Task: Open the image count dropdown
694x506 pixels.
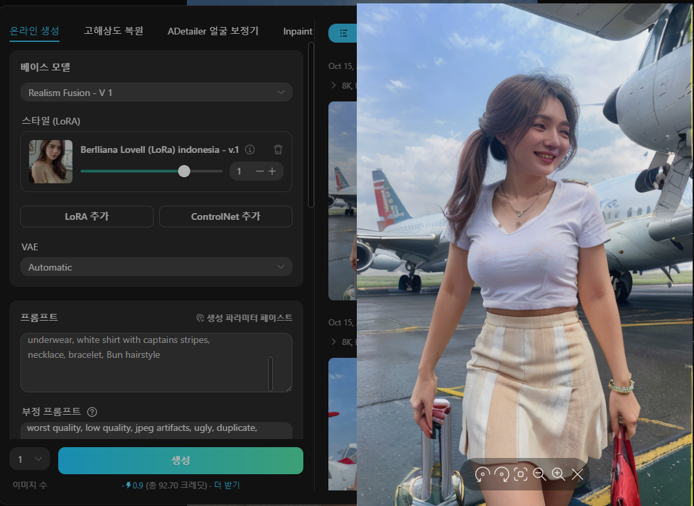Action: coord(29,459)
